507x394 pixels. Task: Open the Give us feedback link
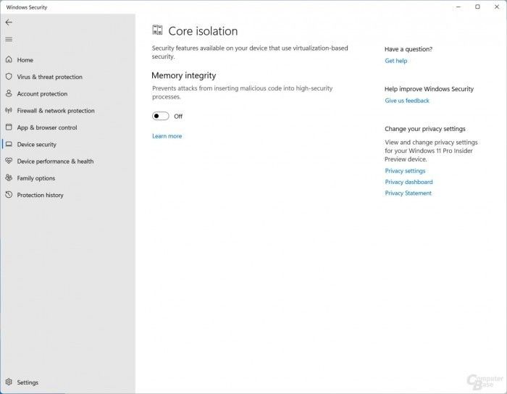(x=407, y=101)
